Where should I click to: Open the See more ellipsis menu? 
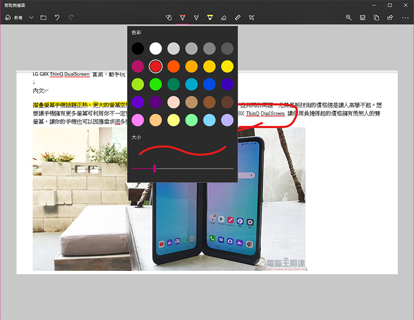click(x=405, y=18)
